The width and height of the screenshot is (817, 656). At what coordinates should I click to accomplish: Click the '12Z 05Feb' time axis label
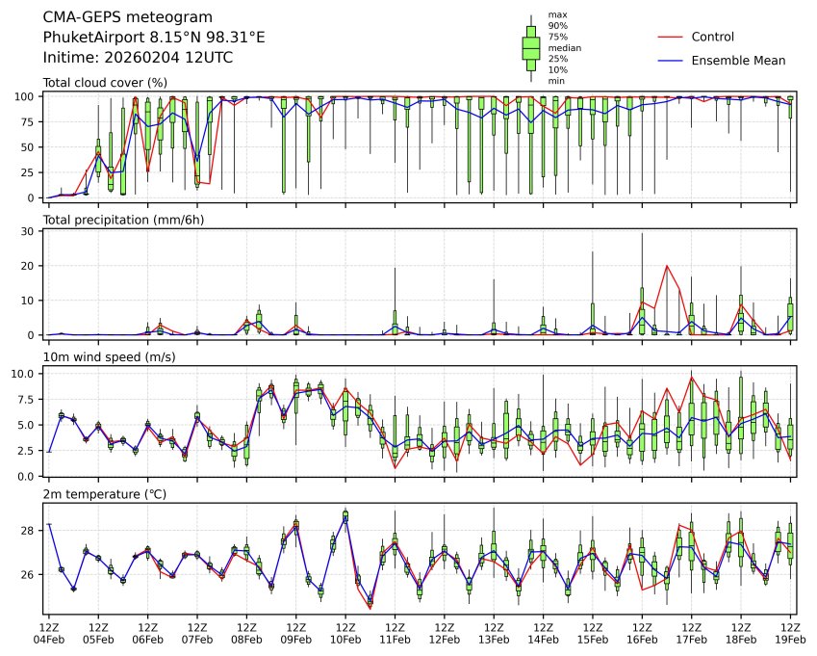tap(98, 634)
